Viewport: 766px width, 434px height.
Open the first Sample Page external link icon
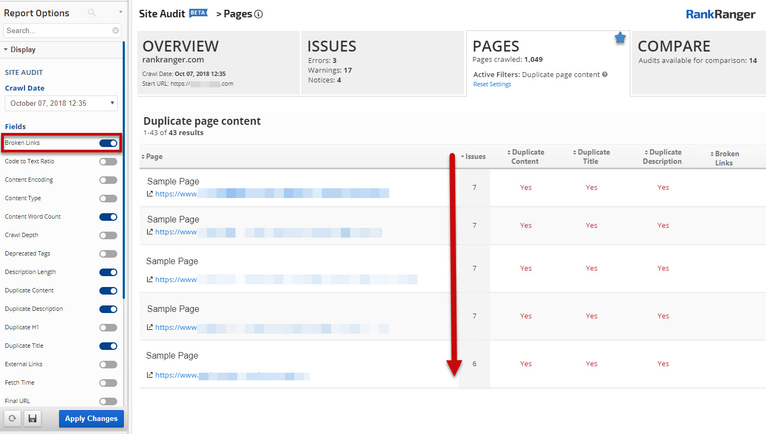click(x=150, y=194)
